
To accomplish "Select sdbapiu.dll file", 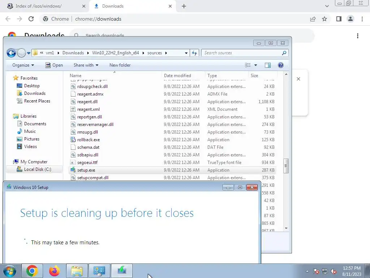I will pyautogui.click(x=88, y=155).
